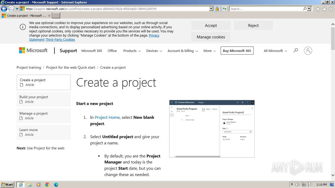Select 'Learn more' sidebar article
This screenshot has height=188, width=335.
pyautogui.click(x=44, y=132)
